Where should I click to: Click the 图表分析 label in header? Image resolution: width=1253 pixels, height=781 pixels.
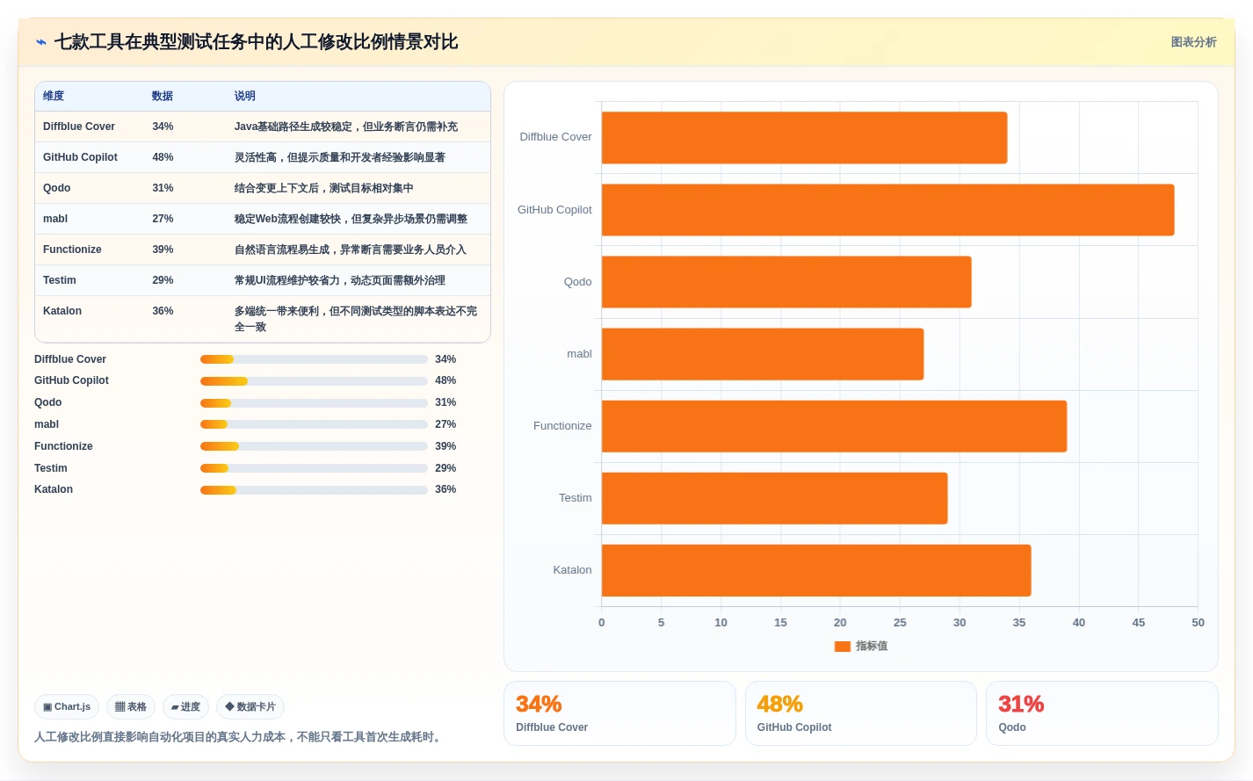(x=1193, y=42)
